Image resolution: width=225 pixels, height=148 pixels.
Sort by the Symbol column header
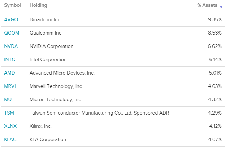[x=13, y=5]
